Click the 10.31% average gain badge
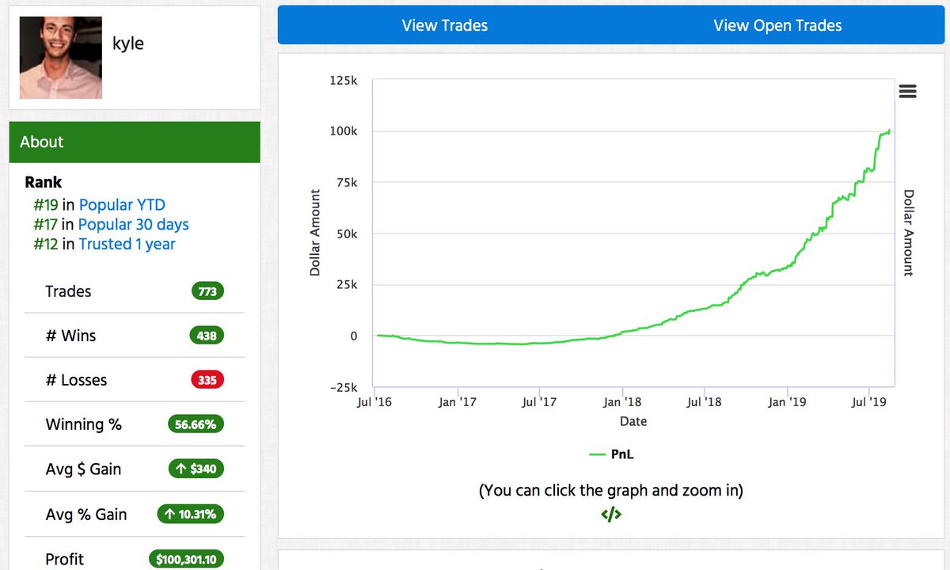 tap(192, 514)
